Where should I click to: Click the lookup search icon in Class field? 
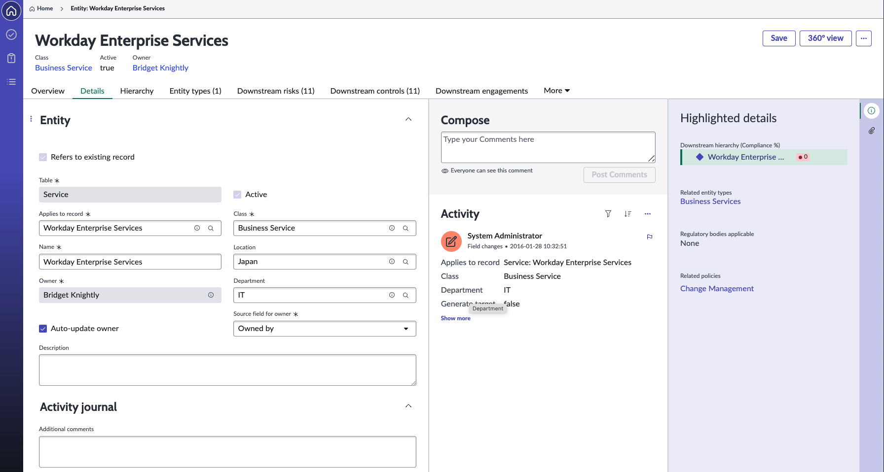point(405,228)
